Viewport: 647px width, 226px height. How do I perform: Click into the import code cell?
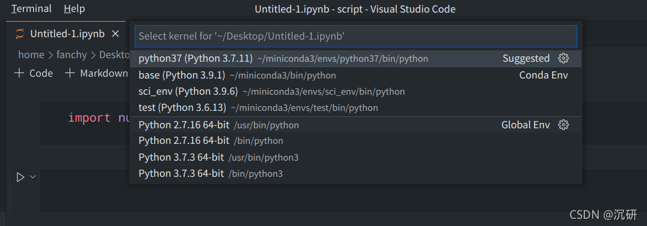(x=85, y=123)
